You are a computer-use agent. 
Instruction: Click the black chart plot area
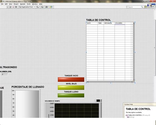coord(77,110)
